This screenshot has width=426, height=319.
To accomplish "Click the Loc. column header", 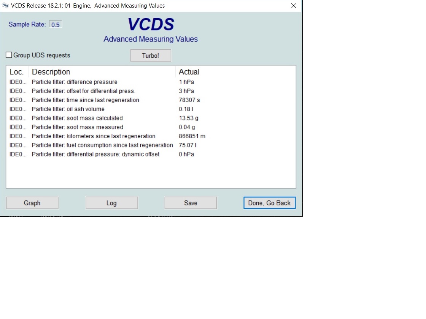I will 17,72.
